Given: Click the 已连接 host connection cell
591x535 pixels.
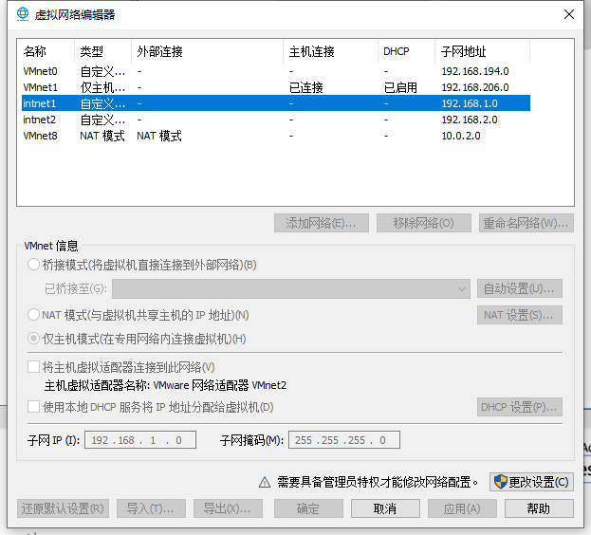Looking at the screenshot, I should [x=305, y=87].
